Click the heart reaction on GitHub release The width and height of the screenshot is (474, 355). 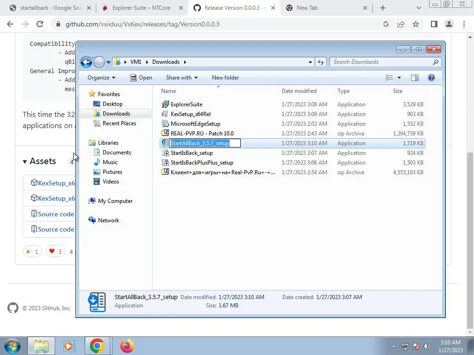(x=56, y=251)
